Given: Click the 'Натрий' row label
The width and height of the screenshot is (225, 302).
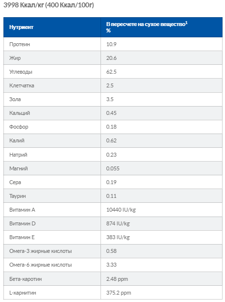Looking at the screenshot, I should 18,155.
